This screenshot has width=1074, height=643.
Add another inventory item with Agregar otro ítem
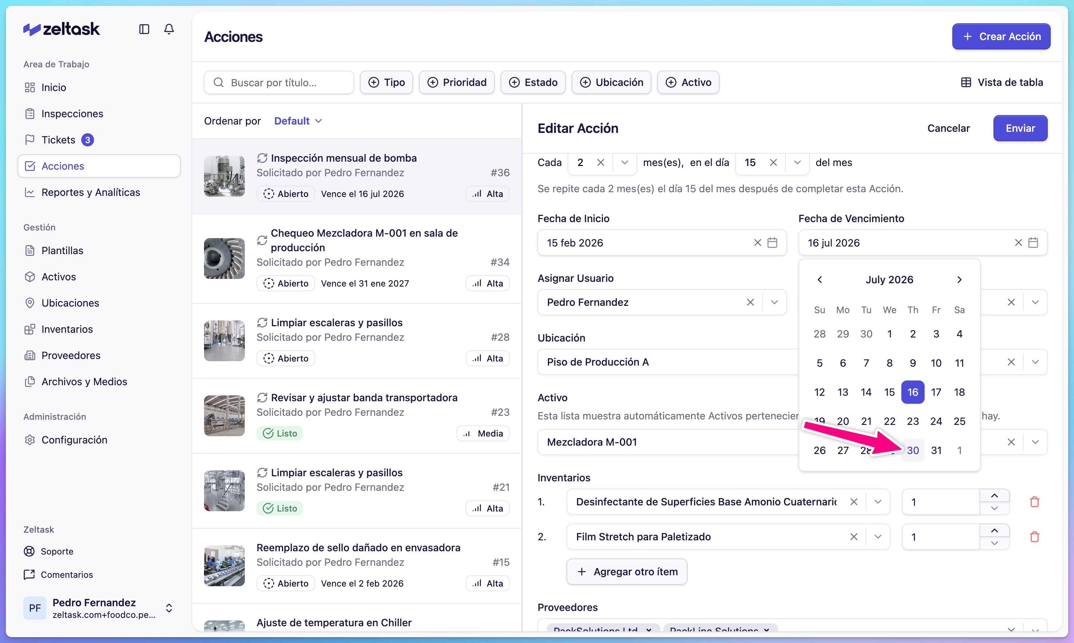tap(627, 572)
